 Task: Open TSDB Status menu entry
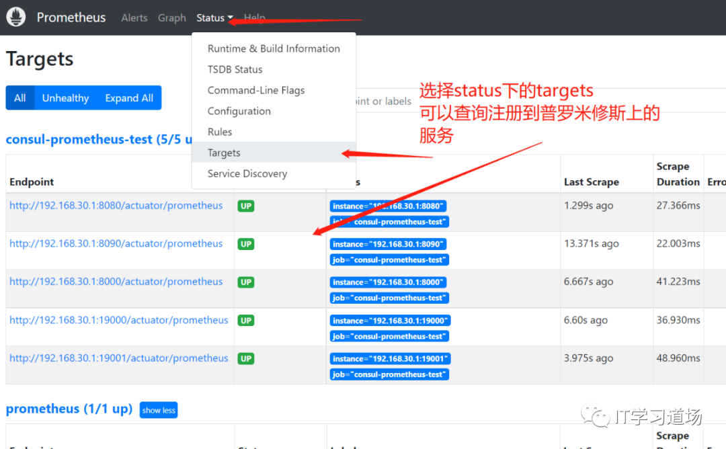pos(274,69)
